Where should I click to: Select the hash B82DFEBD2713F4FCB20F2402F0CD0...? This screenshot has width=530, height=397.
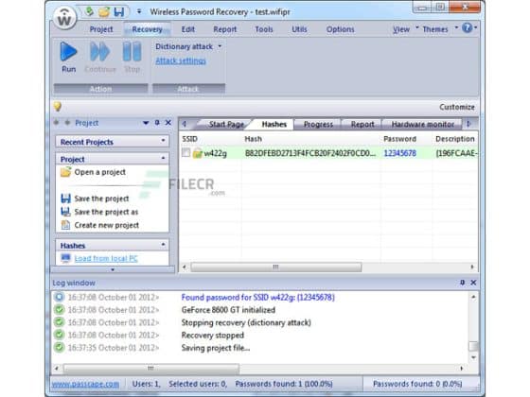tap(310, 153)
